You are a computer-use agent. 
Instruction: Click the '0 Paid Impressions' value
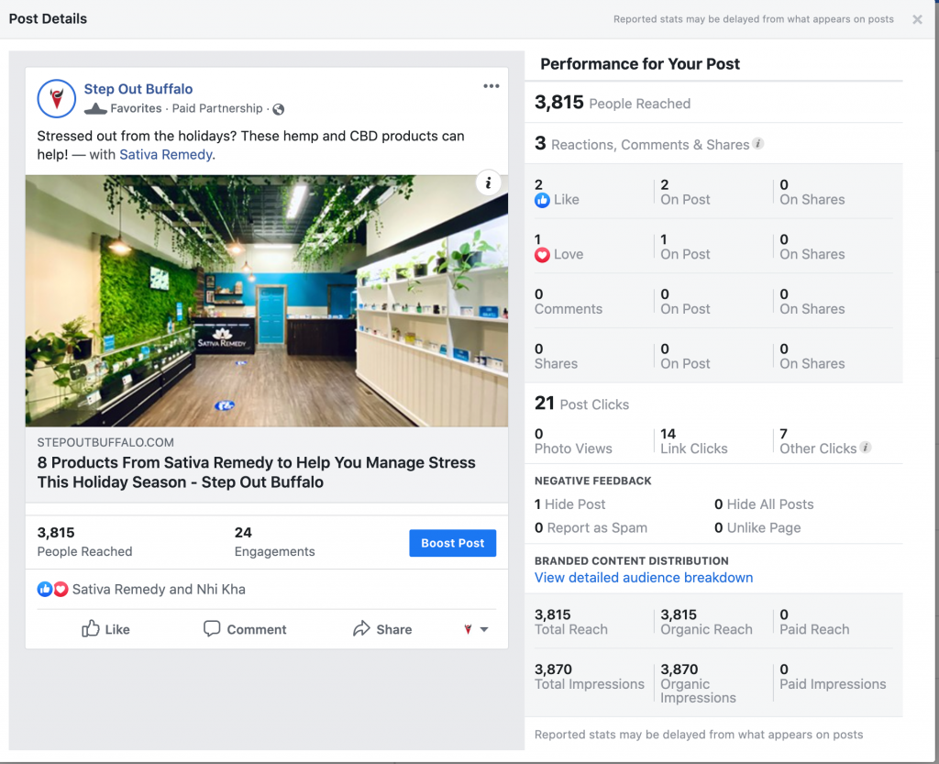(833, 677)
